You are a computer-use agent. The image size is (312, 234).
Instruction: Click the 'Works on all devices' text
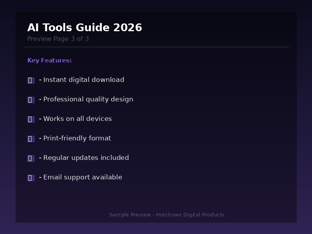pyautogui.click(x=77, y=119)
